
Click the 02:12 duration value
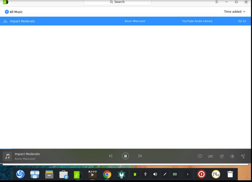pos(242,21)
